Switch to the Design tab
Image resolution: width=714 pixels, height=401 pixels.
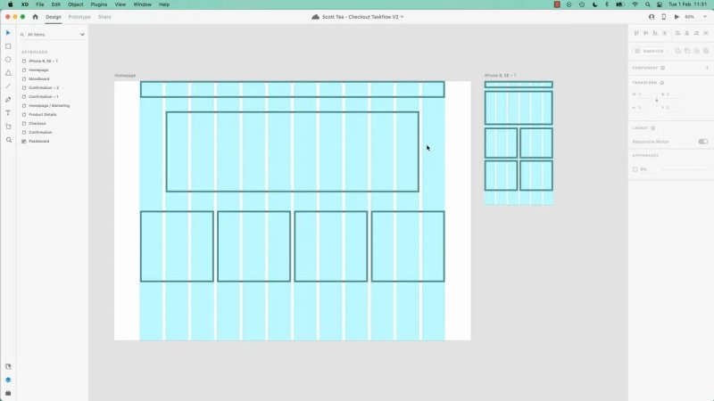pyautogui.click(x=54, y=17)
